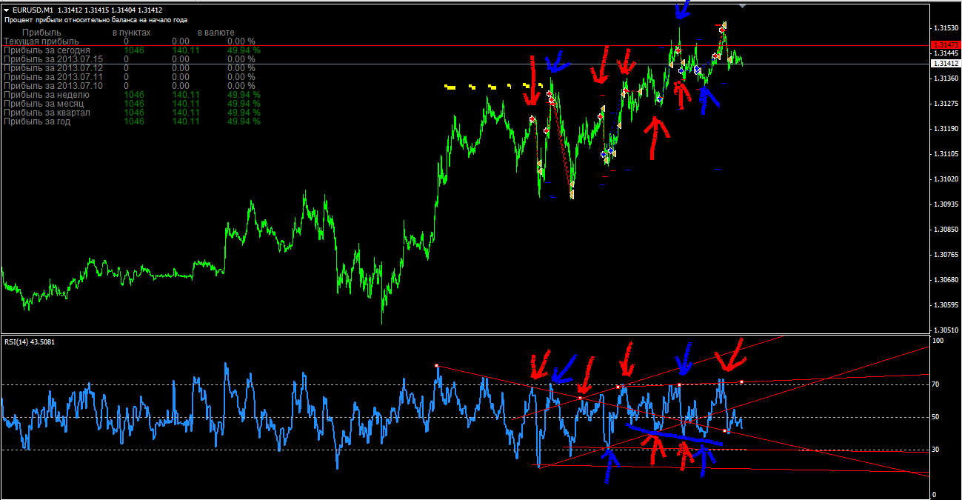Click the RSI scale label 30
Image resolution: width=962 pixels, height=500 pixels.
pyautogui.click(x=937, y=450)
